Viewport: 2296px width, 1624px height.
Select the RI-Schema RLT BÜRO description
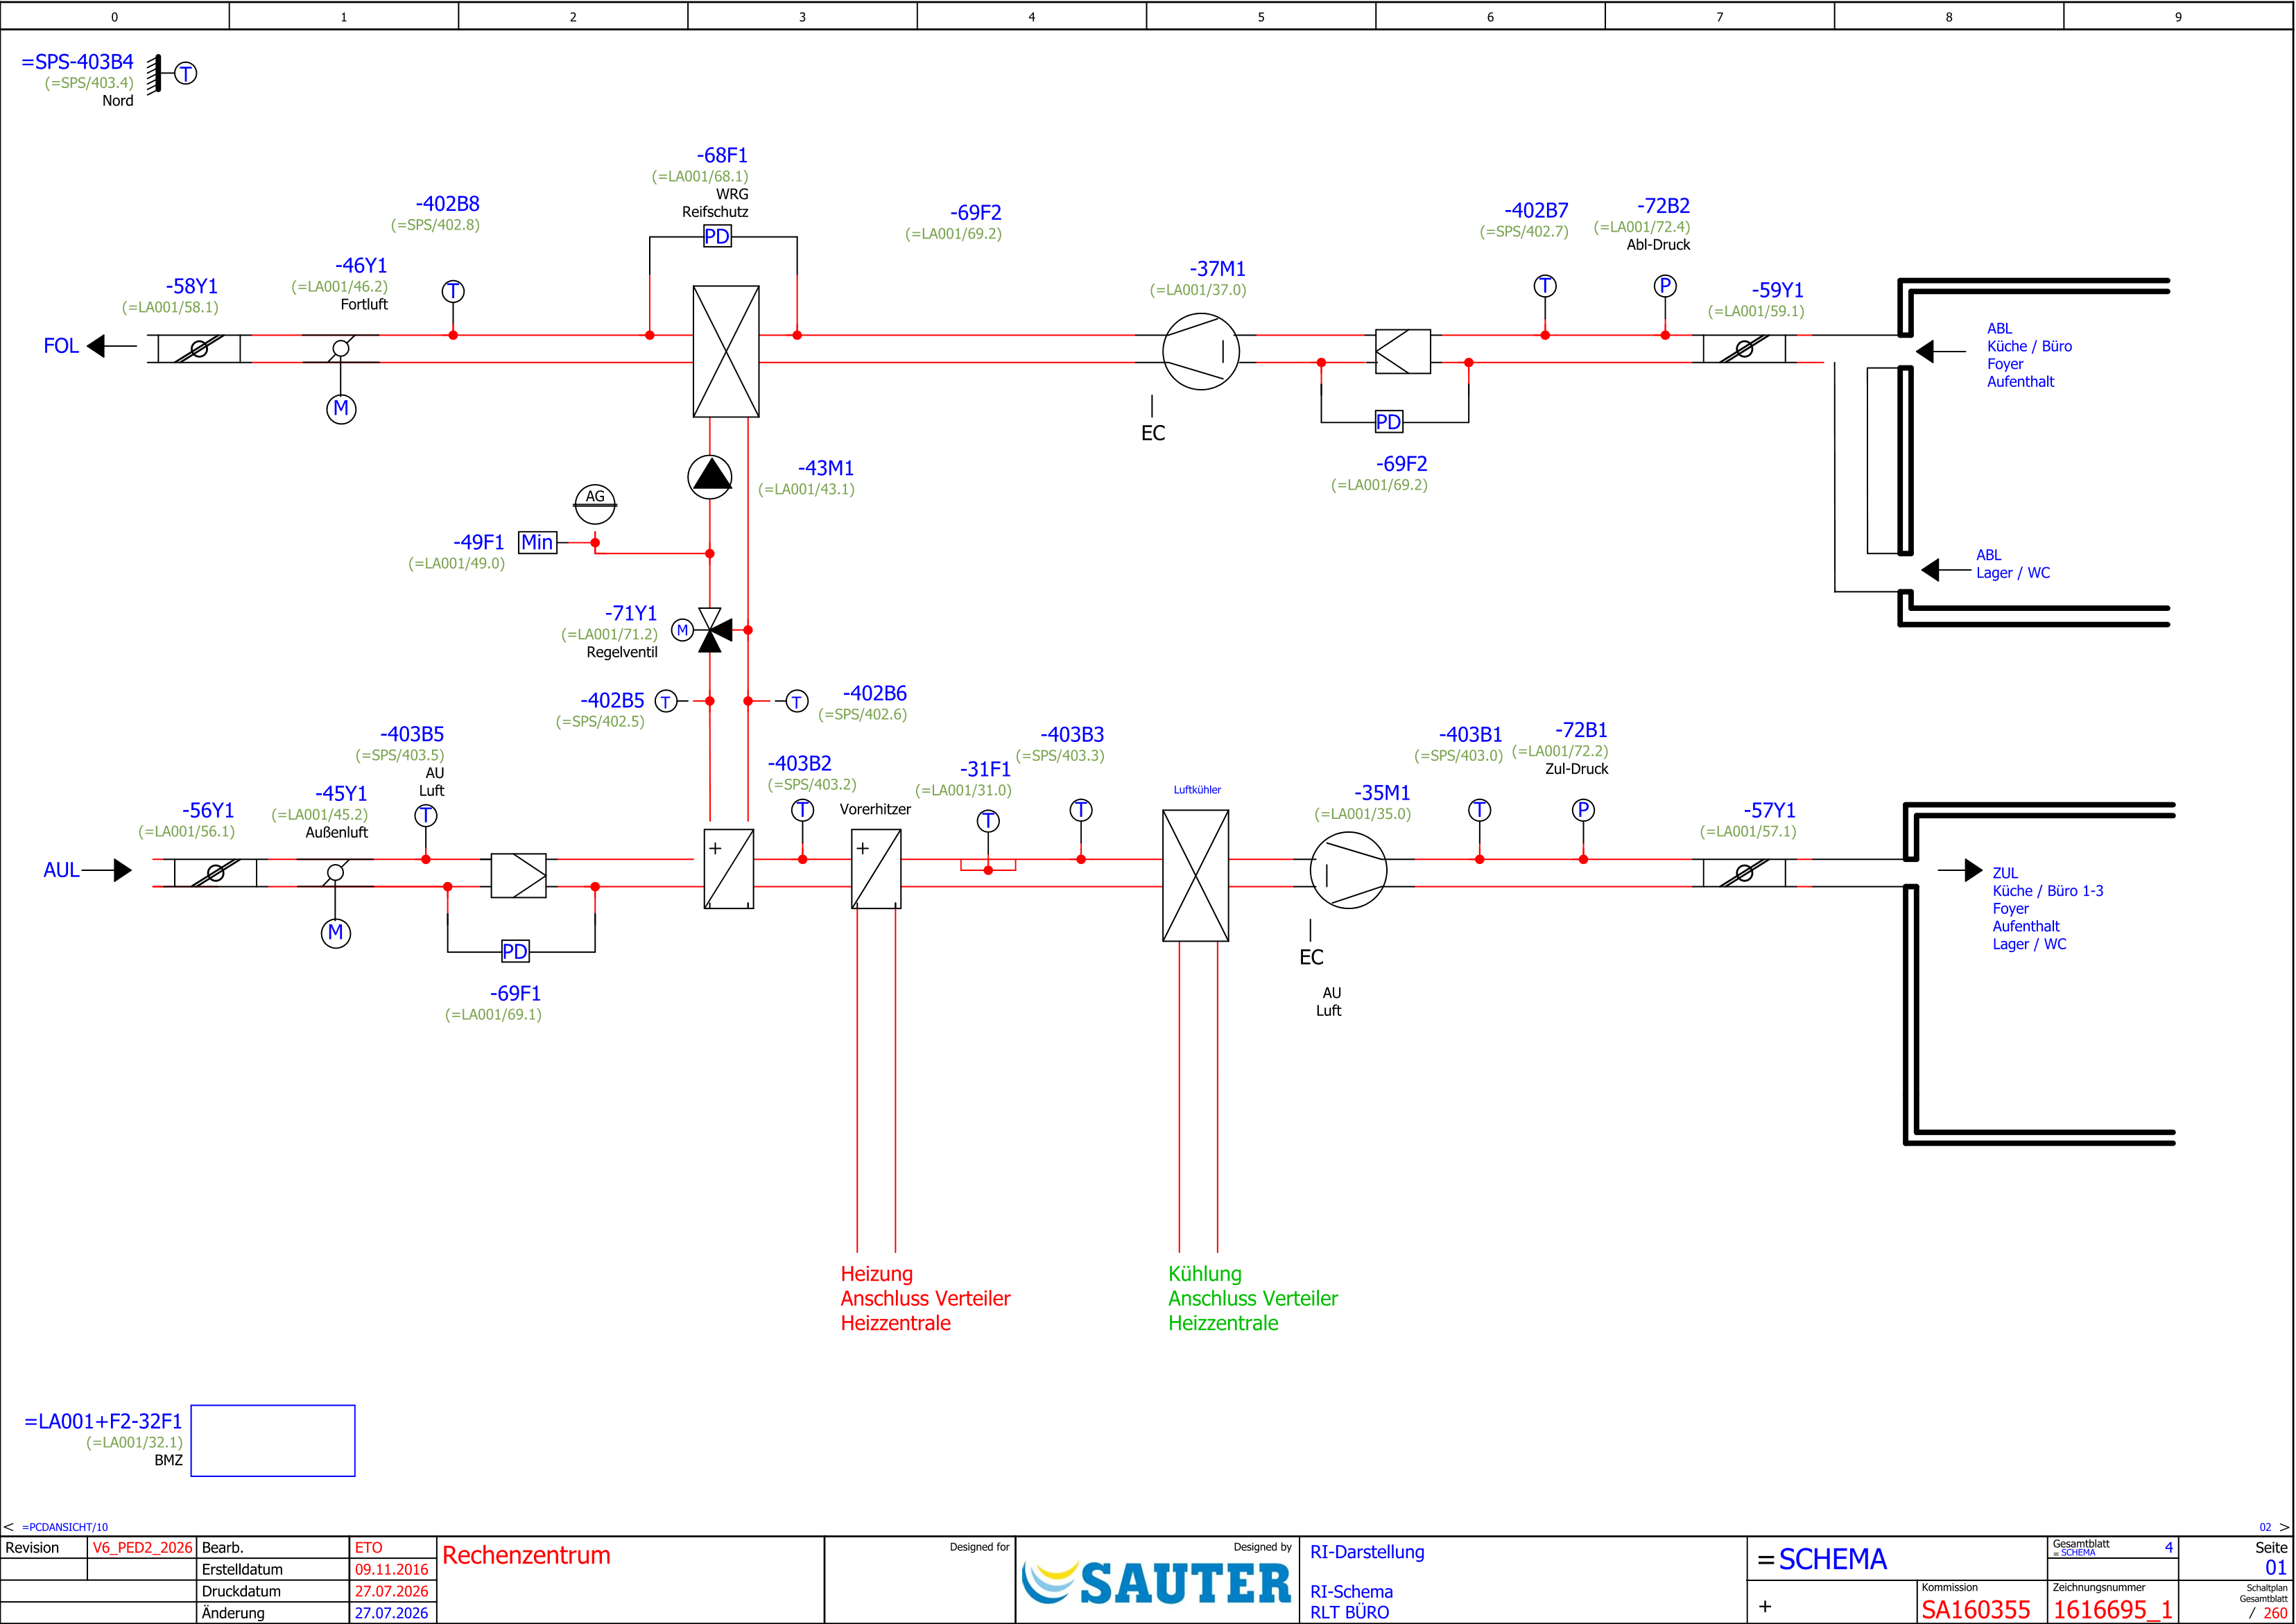(x=1351, y=1601)
